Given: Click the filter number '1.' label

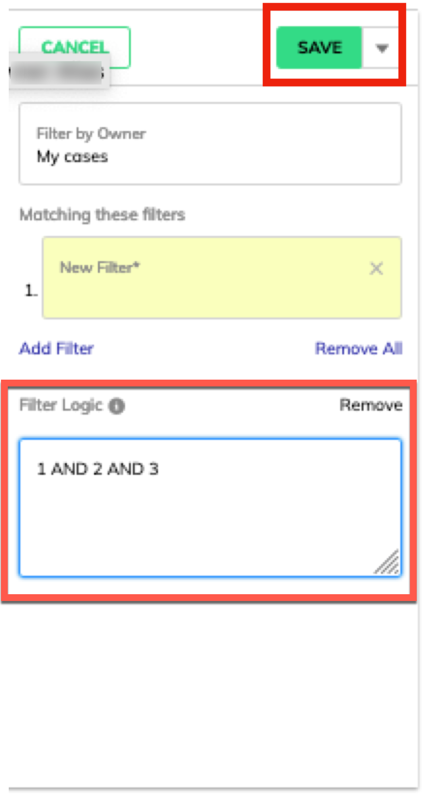Looking at the screenshot, I should [x=31, y=290].
